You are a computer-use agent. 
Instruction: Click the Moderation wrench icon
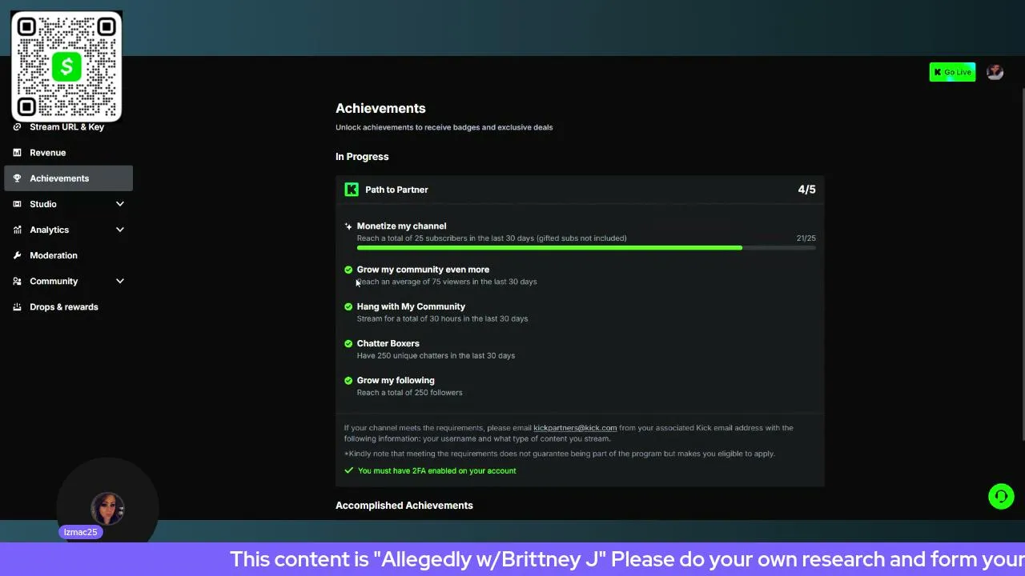17,255
